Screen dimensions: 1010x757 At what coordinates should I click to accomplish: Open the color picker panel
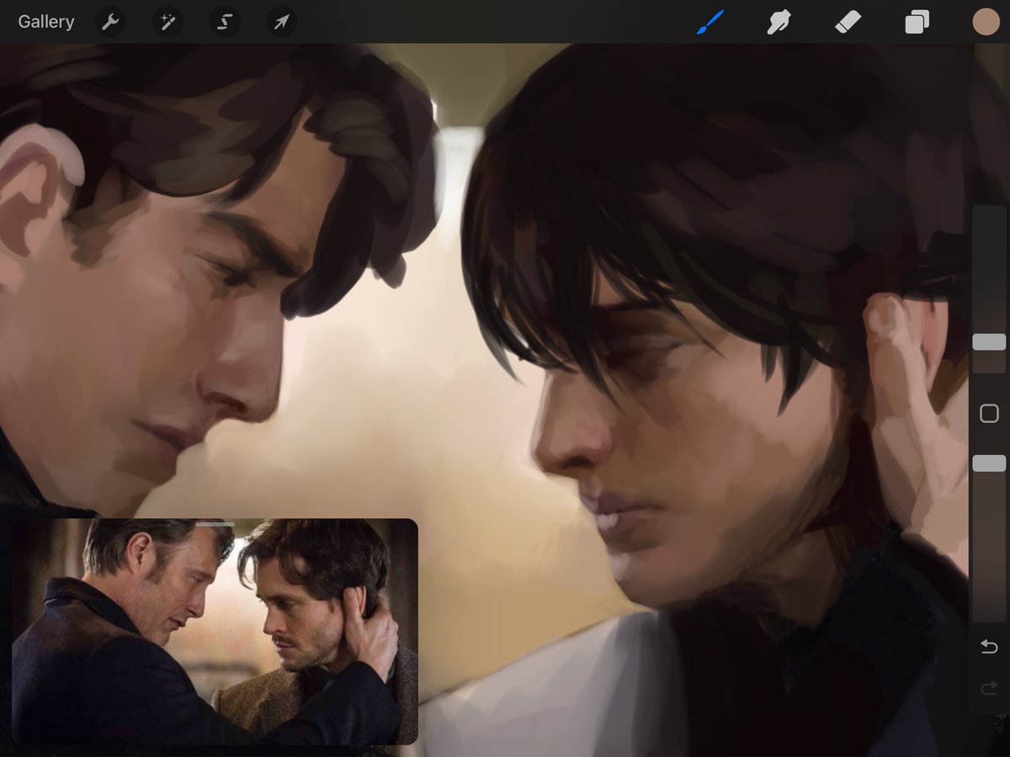click(x=986, y=22)
